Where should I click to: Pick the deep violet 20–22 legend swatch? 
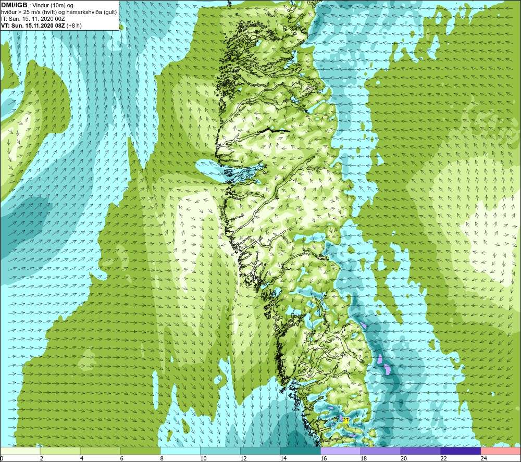pos(420,451)
